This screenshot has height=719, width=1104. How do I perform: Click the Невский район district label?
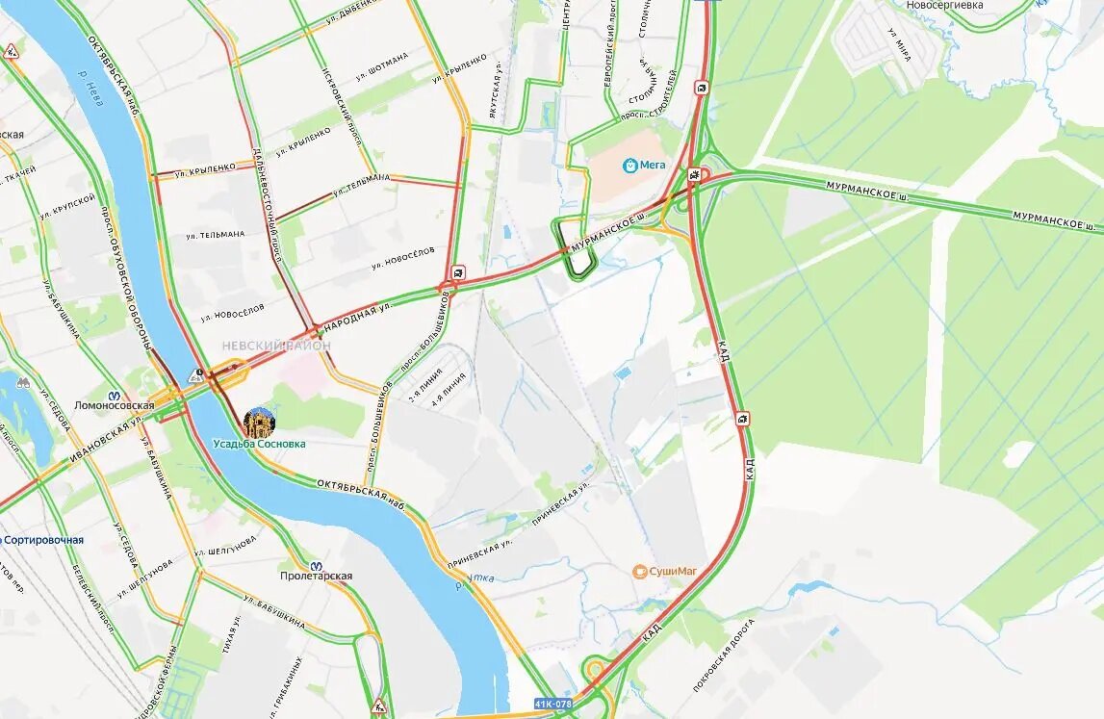click(x=276, y=346)
